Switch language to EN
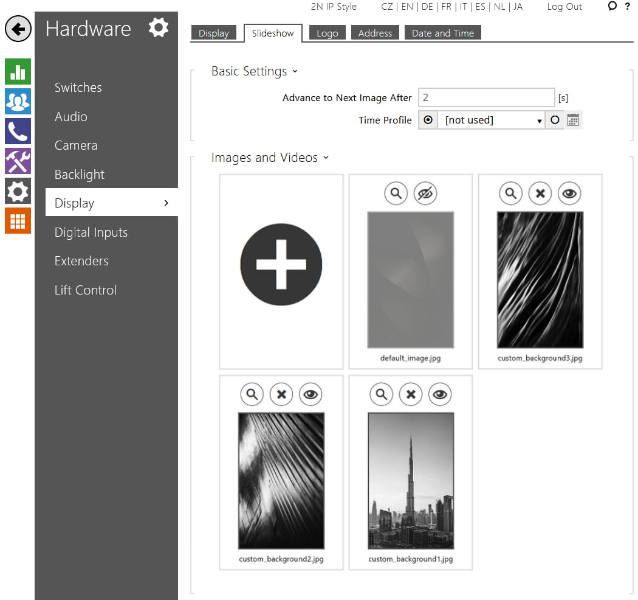The height and width of the screenshot is (600, 638). click(x=407, y=7)
